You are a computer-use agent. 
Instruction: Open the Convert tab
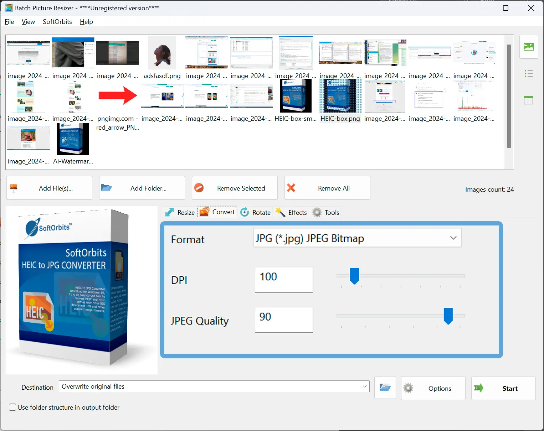click(217, 212)
